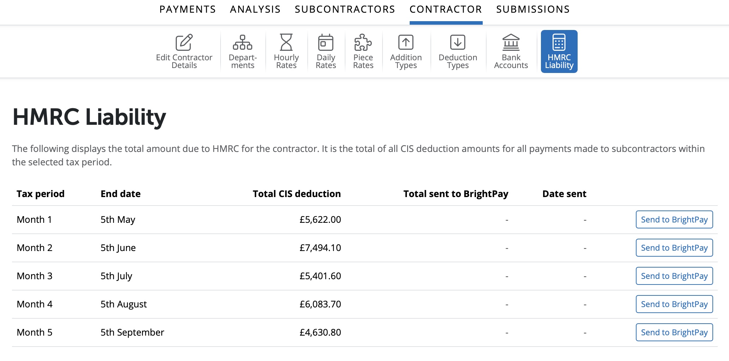
Task: Switch to the Analysis tab
Action: point(255,10)
